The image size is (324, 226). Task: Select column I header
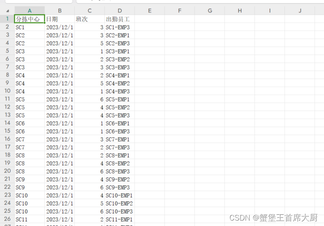coord(270,10)
